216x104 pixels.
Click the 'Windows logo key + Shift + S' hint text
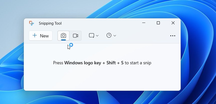[x=94, y=63]
